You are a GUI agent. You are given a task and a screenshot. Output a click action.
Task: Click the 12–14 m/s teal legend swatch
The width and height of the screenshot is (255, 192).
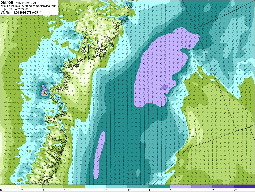pos(138,186)
